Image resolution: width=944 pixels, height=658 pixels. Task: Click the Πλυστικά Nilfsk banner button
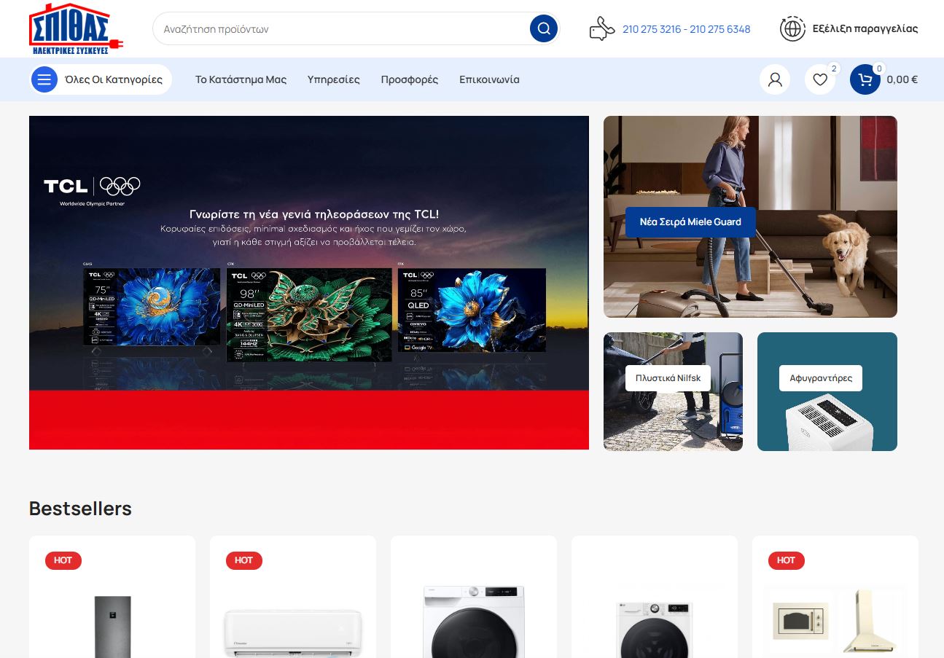[x=668, y=378]
